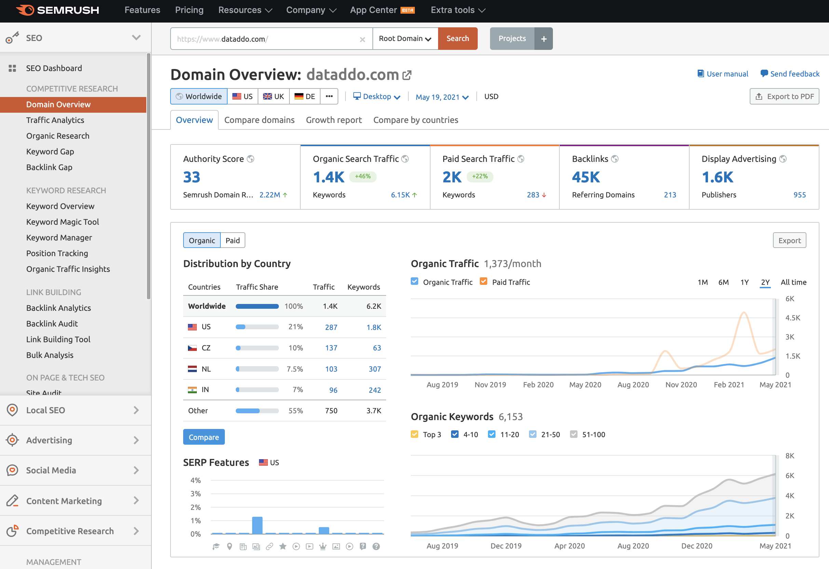
Task: Click the clear X in the URL field
Action: click(x=362, y=39)
